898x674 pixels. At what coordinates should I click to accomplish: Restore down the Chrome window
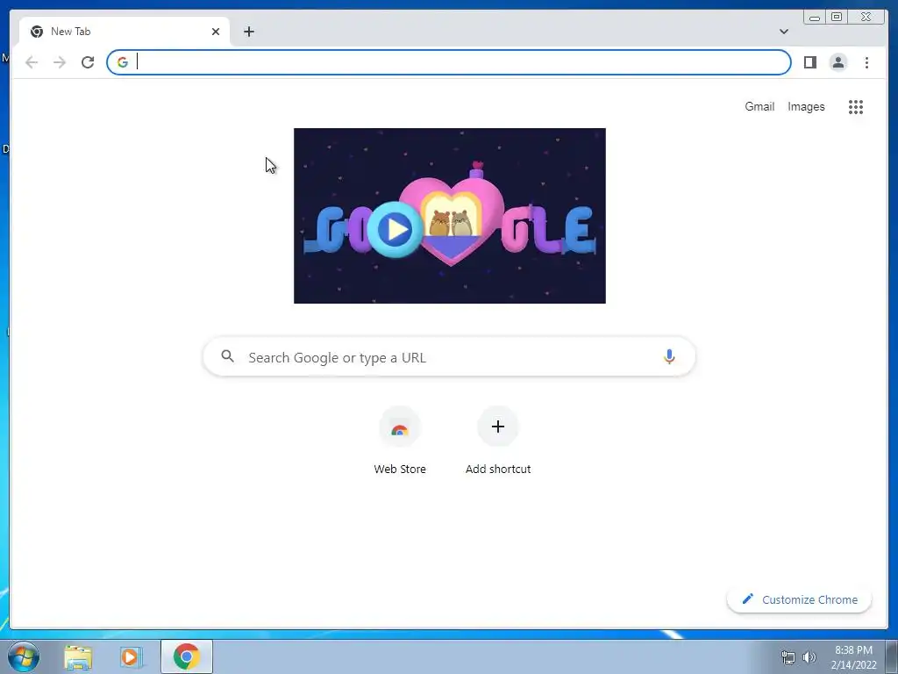click(x=836, y=18)
